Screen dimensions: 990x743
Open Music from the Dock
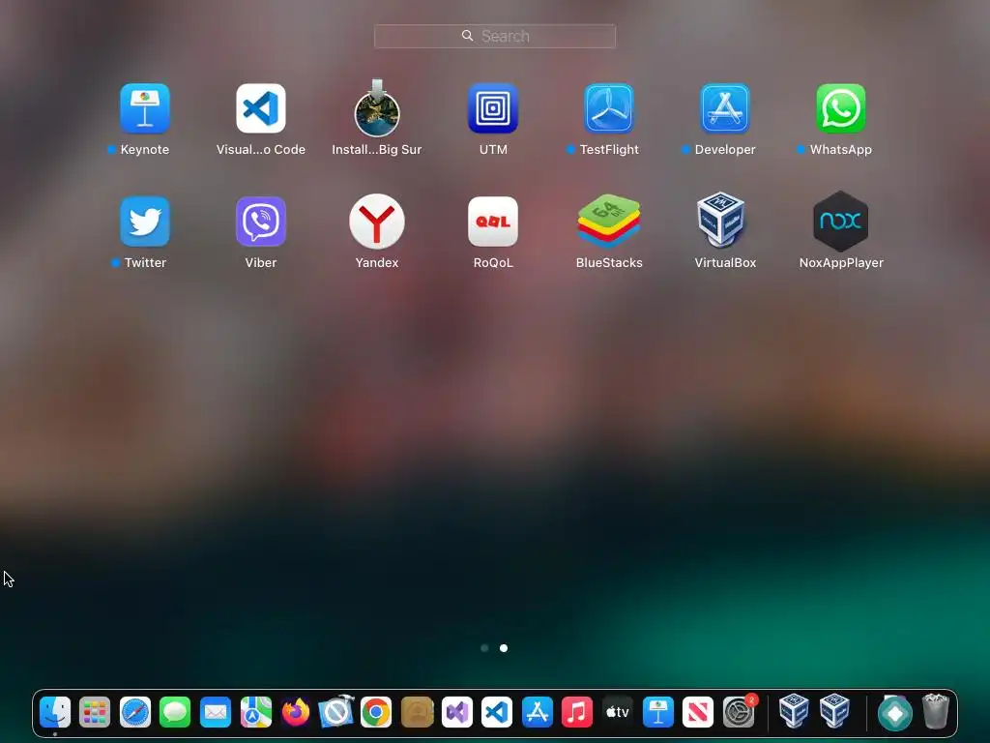(x=577, y=713)
